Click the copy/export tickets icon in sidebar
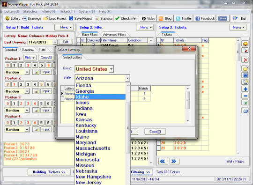This screenshot has height=185, width=253. [245, 82]
